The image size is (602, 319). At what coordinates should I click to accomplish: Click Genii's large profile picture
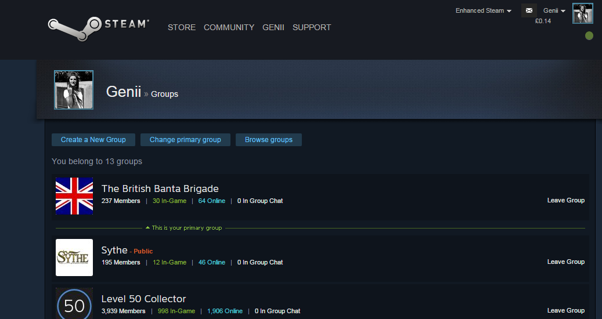[74, 90]
